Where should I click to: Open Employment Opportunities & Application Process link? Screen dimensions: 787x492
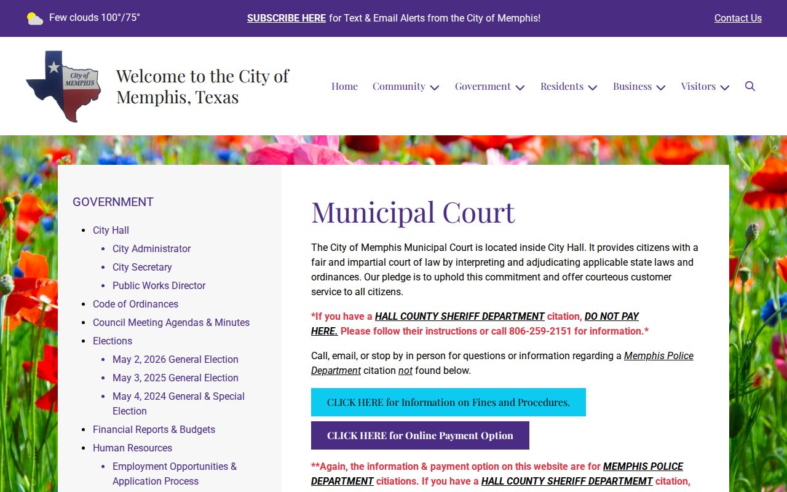pyautogui.click(x=175, y=474)
